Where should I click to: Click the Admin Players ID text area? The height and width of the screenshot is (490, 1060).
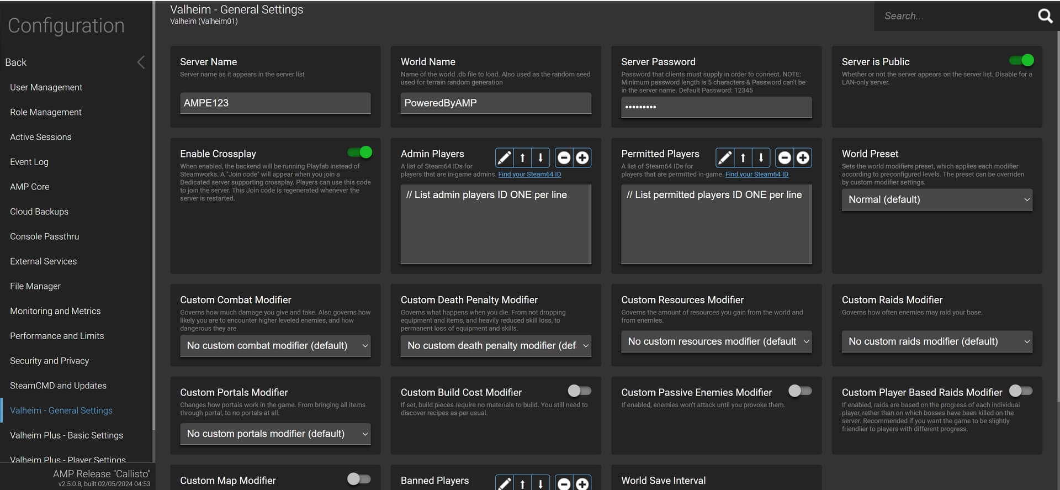click(x=496, y=224)
